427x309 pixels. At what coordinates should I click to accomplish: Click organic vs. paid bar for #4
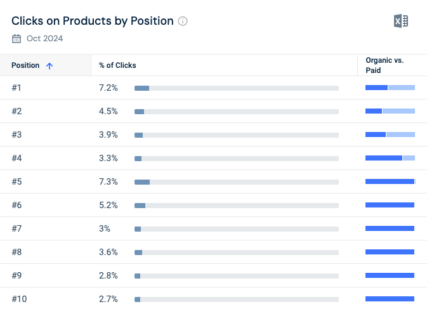(x=390, y=158)
